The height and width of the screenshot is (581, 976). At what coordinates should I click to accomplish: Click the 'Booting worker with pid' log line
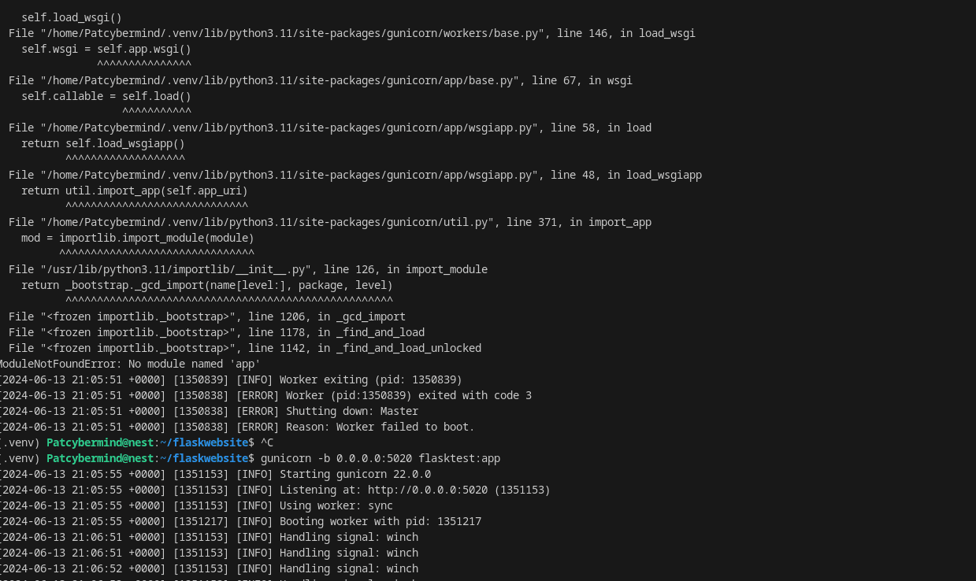tap(239, 521)
